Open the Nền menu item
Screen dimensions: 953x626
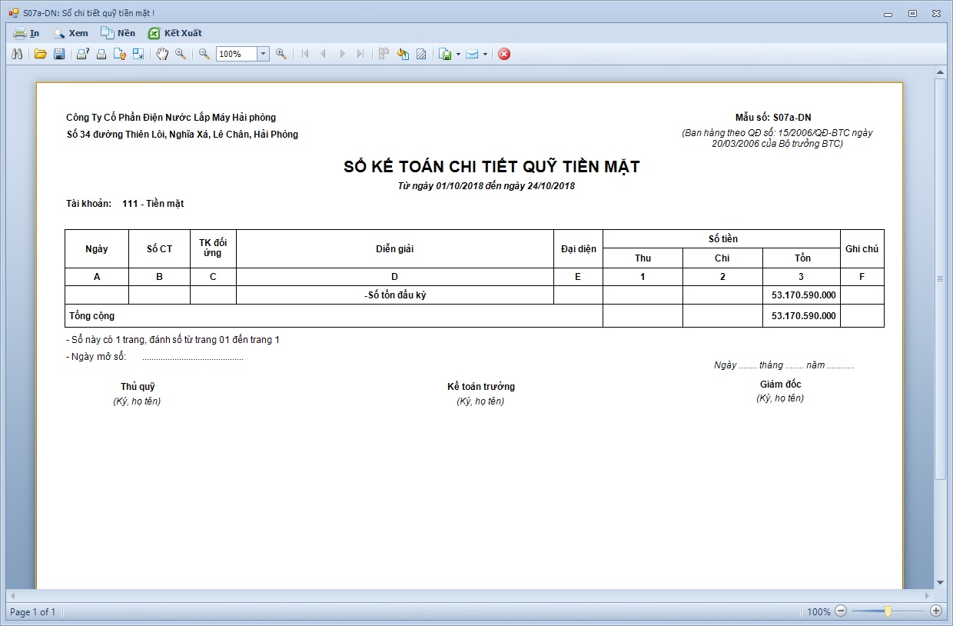coord(118,33)
